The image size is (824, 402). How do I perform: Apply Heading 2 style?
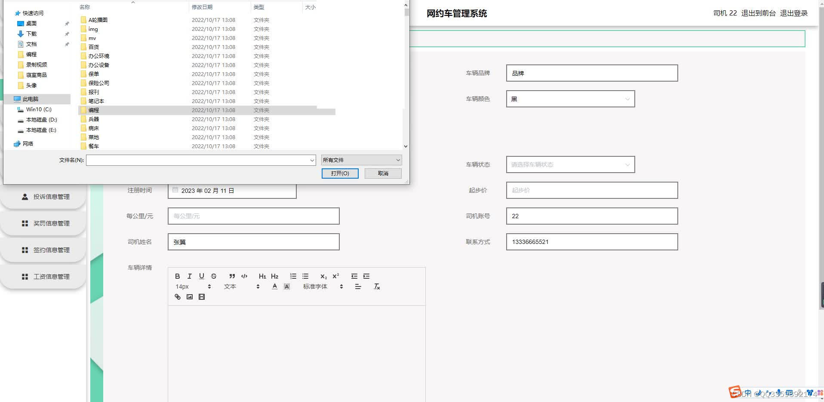275,276
